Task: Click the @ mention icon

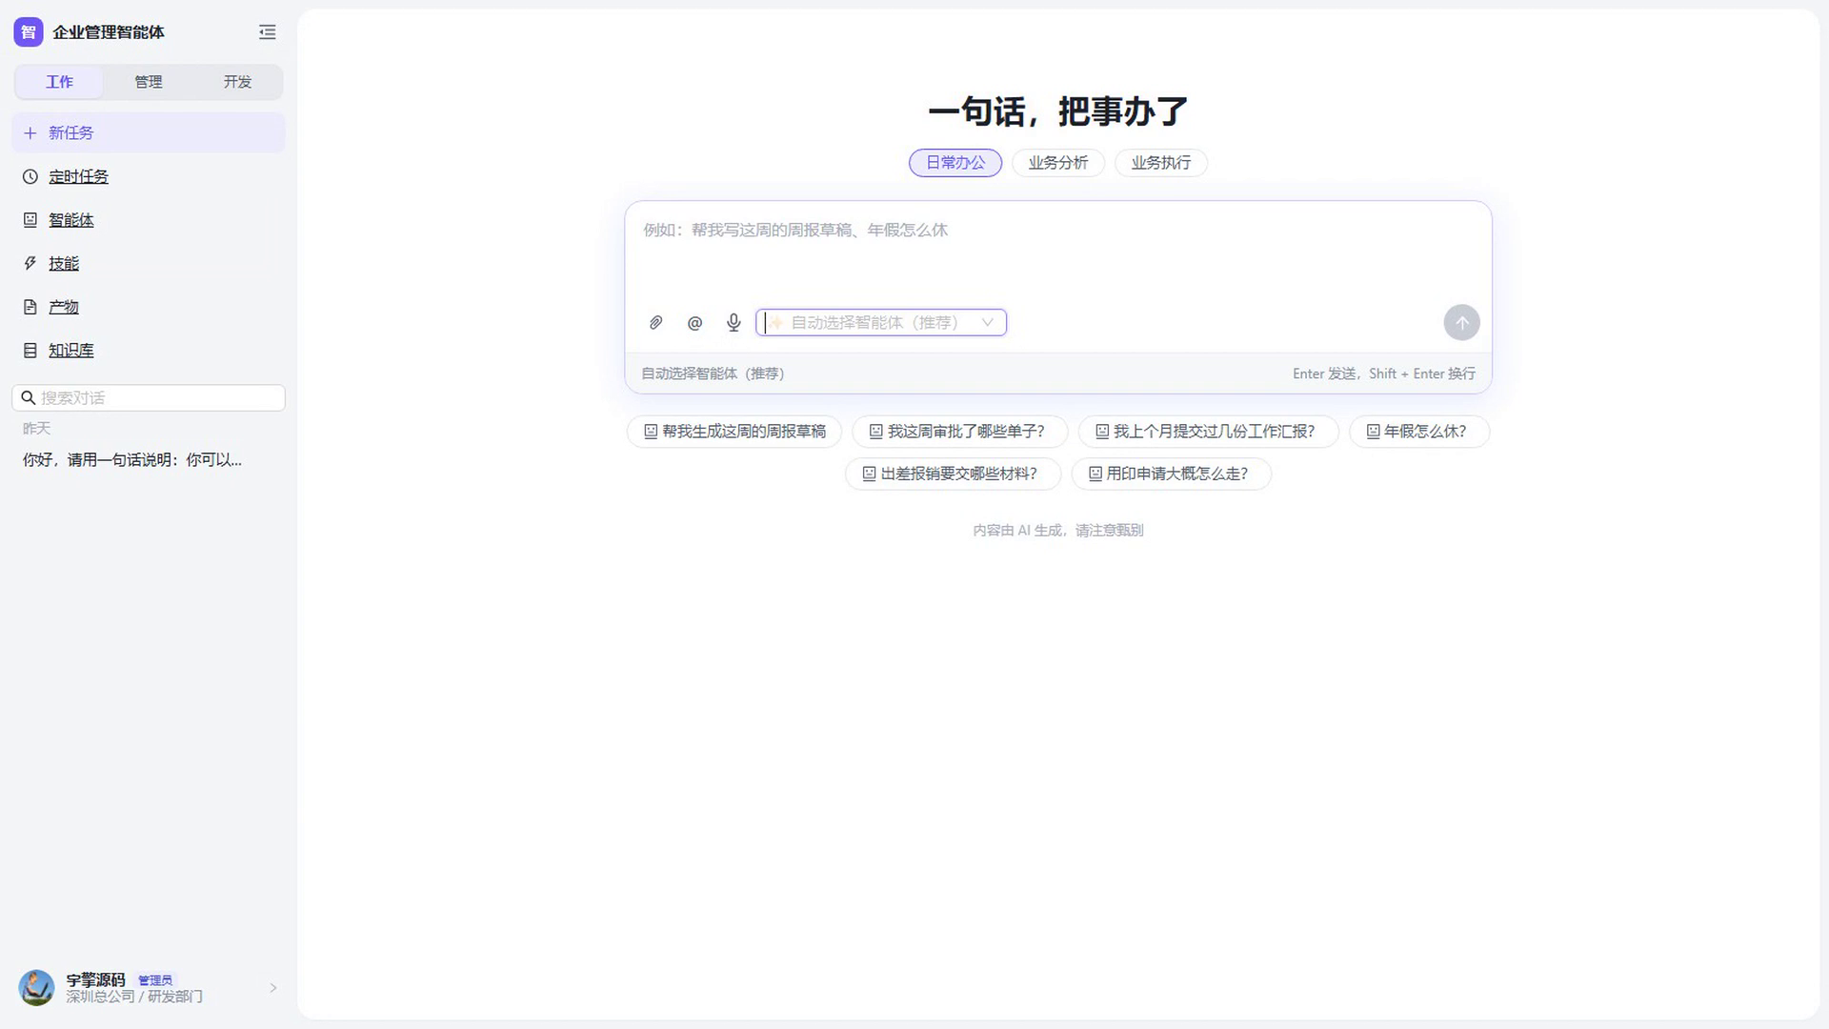Action: click(x=694, y=323)
